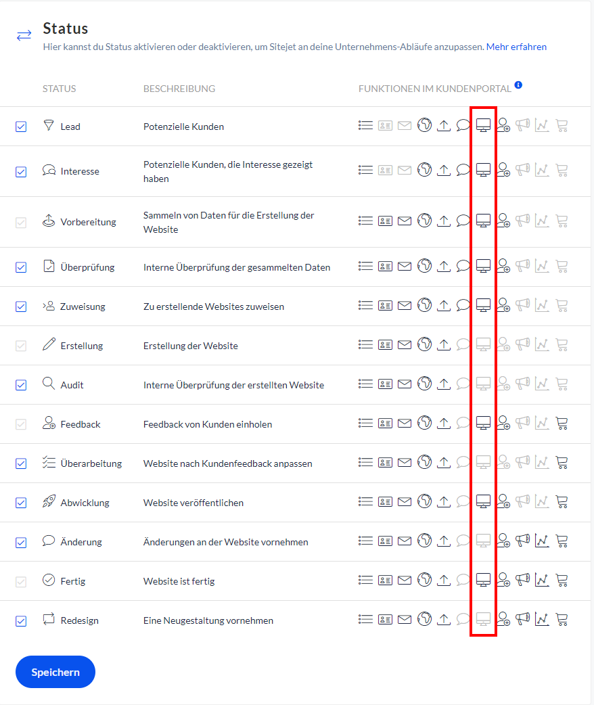This screenshot has height=705, width=594.
Task: Toggle the Zuweisung status checkbox
Action: (x=21, y=306)
